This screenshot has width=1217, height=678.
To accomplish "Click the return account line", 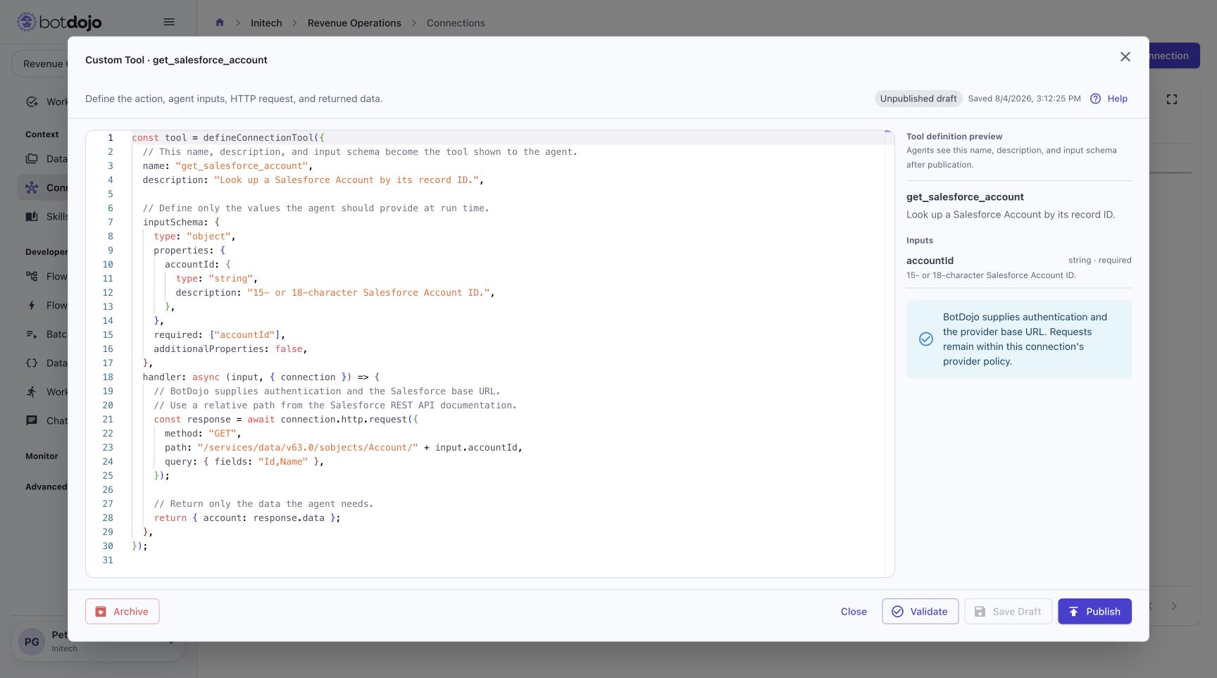I will [x=247, y=517].
